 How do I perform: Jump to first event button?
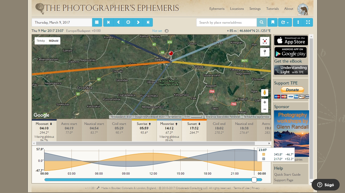108,22
